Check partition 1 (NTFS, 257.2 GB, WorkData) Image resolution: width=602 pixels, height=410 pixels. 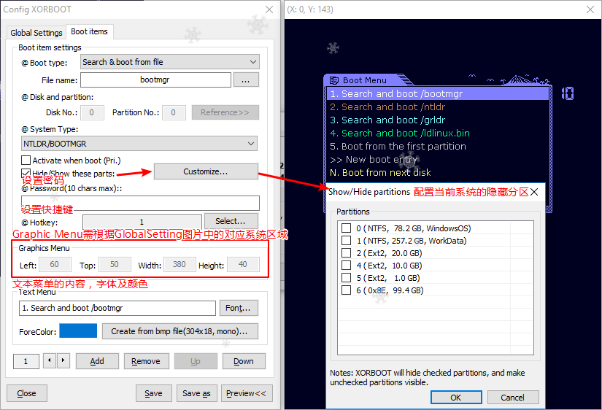click(347, 240)
